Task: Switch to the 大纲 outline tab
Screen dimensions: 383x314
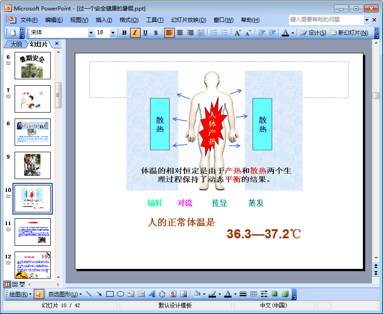Action: [x=16, y=44]
